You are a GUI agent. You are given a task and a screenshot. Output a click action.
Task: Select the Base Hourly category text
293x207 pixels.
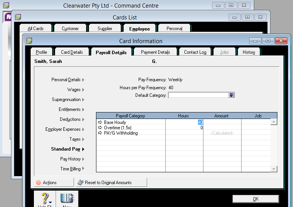click(x=115, y=122)
